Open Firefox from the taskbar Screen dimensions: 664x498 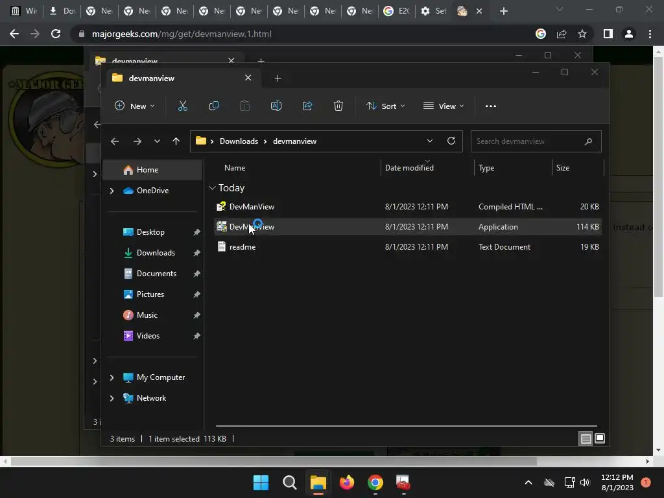347,482
